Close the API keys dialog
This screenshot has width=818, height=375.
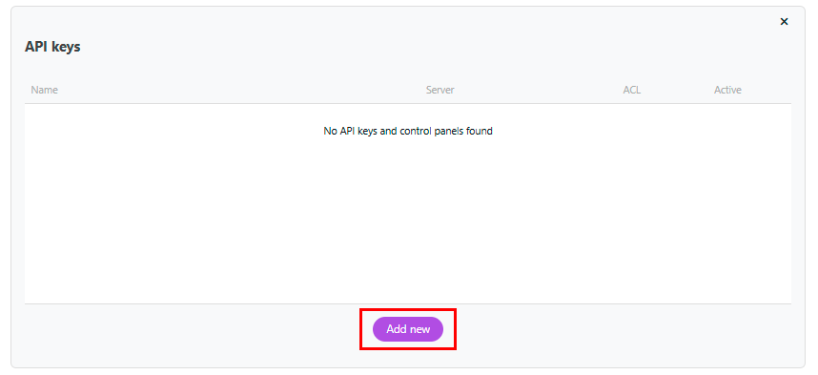tap(784, 21)
